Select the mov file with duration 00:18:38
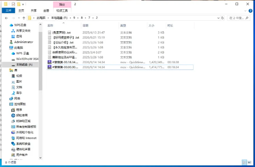The height and width of the screenshot is (167, 255). [x=120, y=62]
